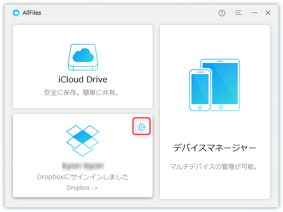
Task: Open デバイスマネージャー title
Action: coord(215,148)
